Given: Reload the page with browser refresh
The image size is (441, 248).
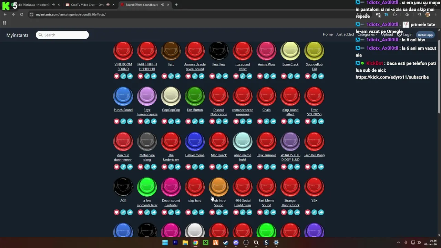Looking at the screenshot, I should (21, 14).
